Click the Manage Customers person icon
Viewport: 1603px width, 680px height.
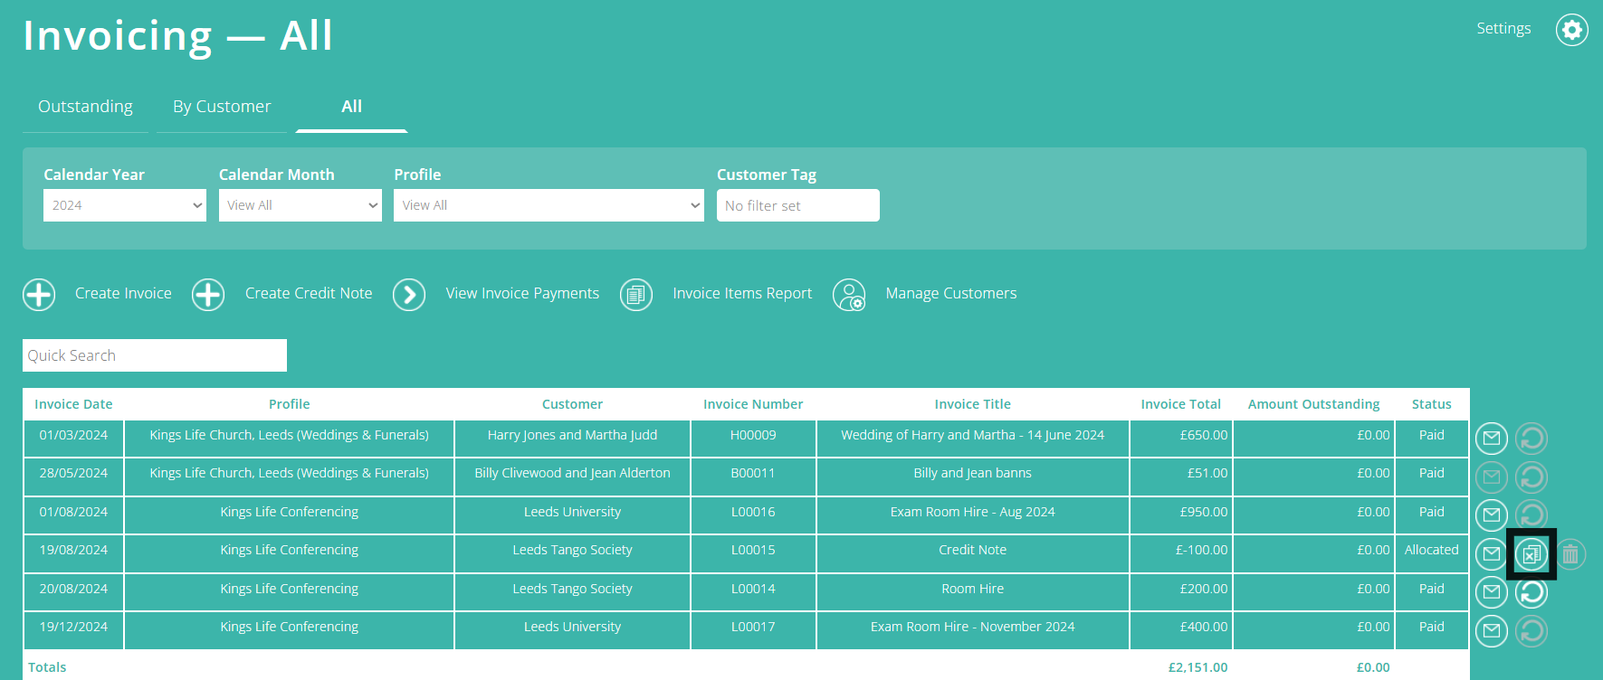point(849,295)
